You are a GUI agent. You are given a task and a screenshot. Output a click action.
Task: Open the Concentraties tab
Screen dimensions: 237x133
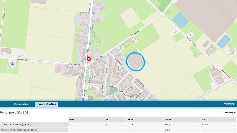tap(47, 104)
